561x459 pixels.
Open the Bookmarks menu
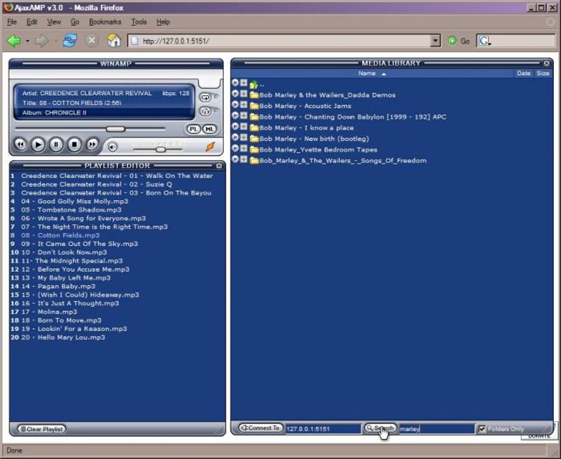pos(105,22)
